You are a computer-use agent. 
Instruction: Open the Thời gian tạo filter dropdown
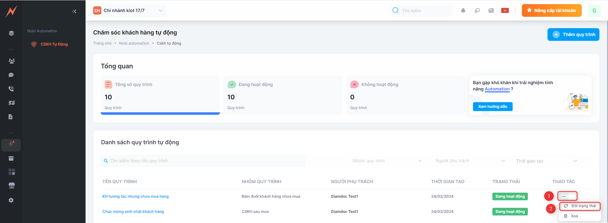(x=546, y=161)
